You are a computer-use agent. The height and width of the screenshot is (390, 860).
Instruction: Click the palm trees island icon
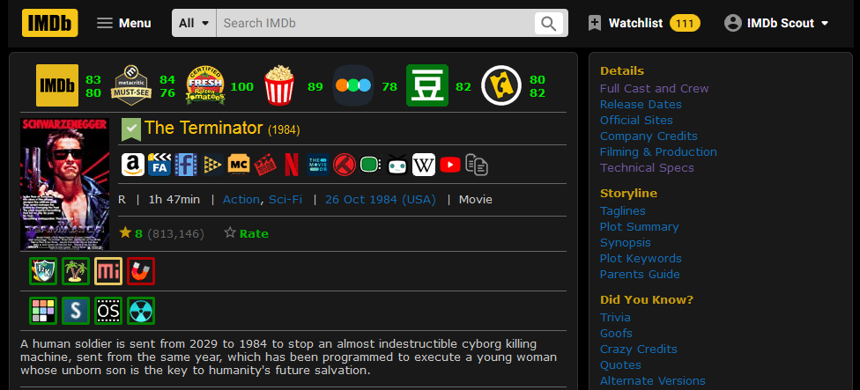(76, 270)
